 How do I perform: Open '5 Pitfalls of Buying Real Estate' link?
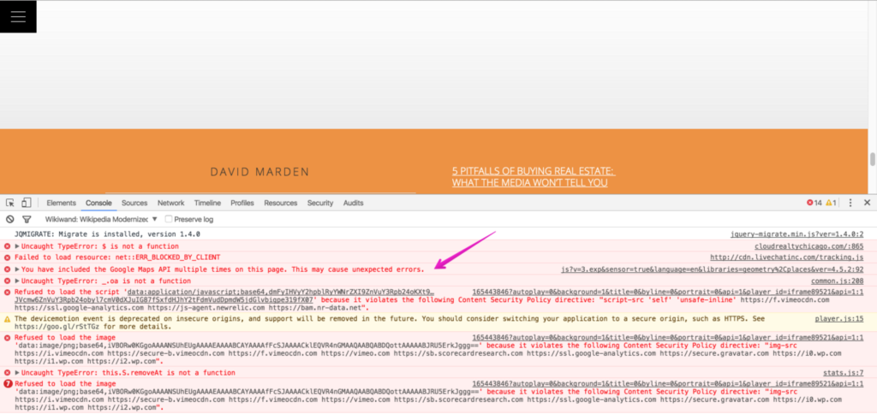tap(534, 176)
